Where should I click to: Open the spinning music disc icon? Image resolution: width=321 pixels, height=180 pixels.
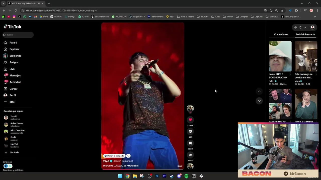(190, 166)
